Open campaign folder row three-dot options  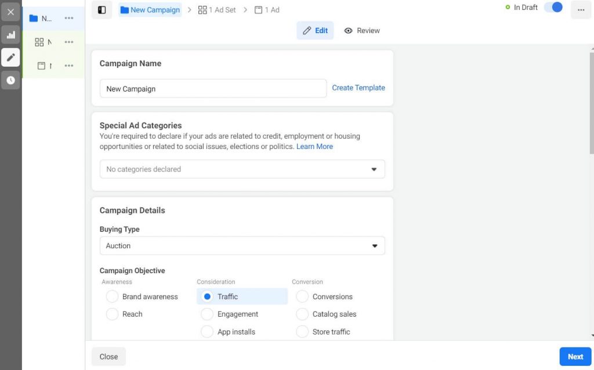click(x=69, y=18)
